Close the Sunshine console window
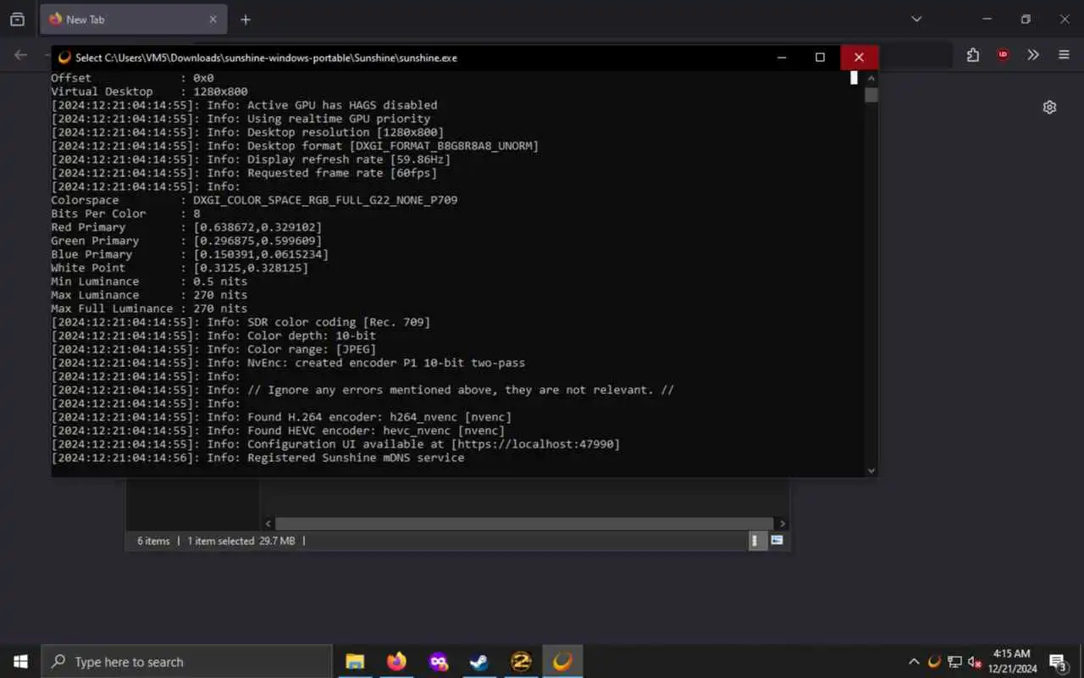 (x=859, y=58)
